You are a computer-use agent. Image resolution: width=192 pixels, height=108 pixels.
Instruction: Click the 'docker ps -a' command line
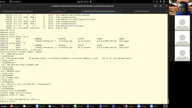[x=22, y=37]
